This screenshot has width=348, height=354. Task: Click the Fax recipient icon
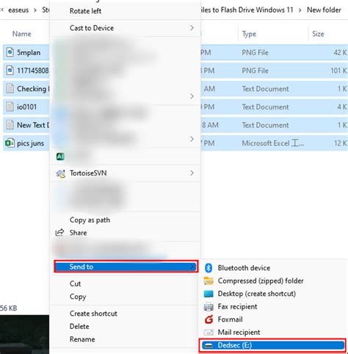[x=209, y=307]
